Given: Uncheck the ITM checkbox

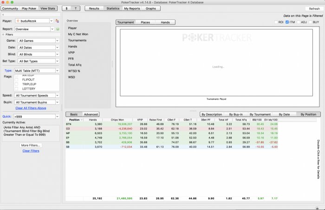Looking at the screenshot, I should (287, 22).
